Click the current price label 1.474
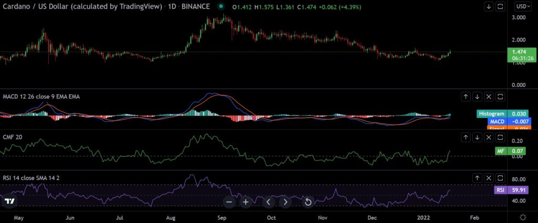 (x=521, y=55)
